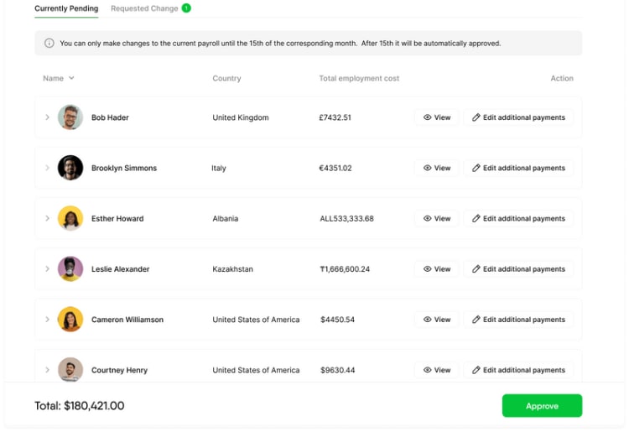
Task: Click the info icon in the payroll notice
Action: [49, 44]
